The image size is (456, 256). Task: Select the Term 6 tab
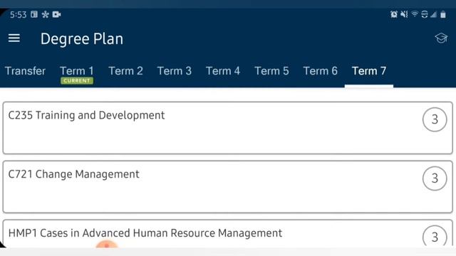320,71
